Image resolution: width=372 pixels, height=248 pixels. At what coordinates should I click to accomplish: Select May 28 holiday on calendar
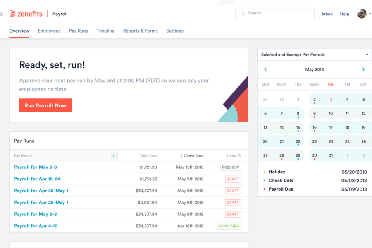coord(281,155)
